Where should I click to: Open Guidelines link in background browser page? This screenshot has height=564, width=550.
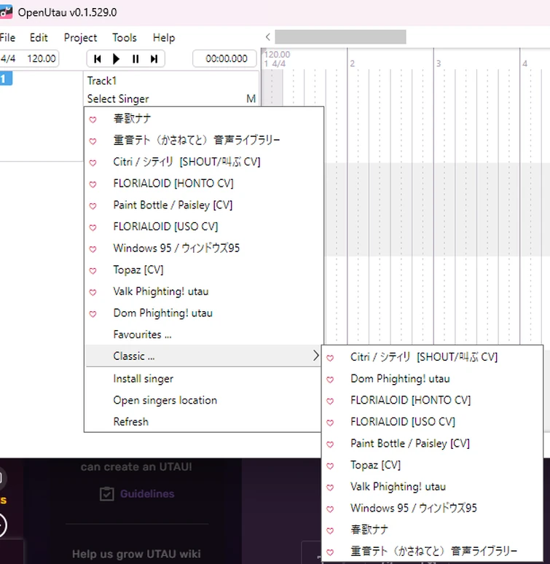[x=147, y=494]
